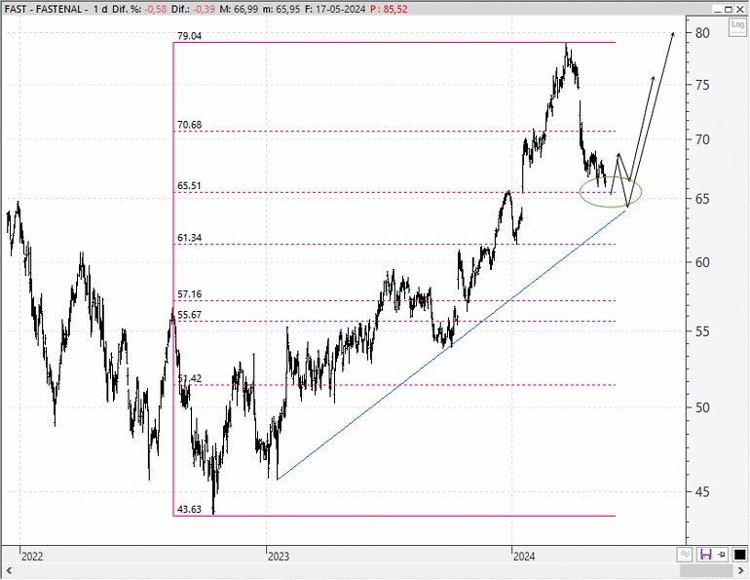The height and width of the screenshot is (580, 750).
Task: Click the 75 price axis label
Action: click(702, 85)
